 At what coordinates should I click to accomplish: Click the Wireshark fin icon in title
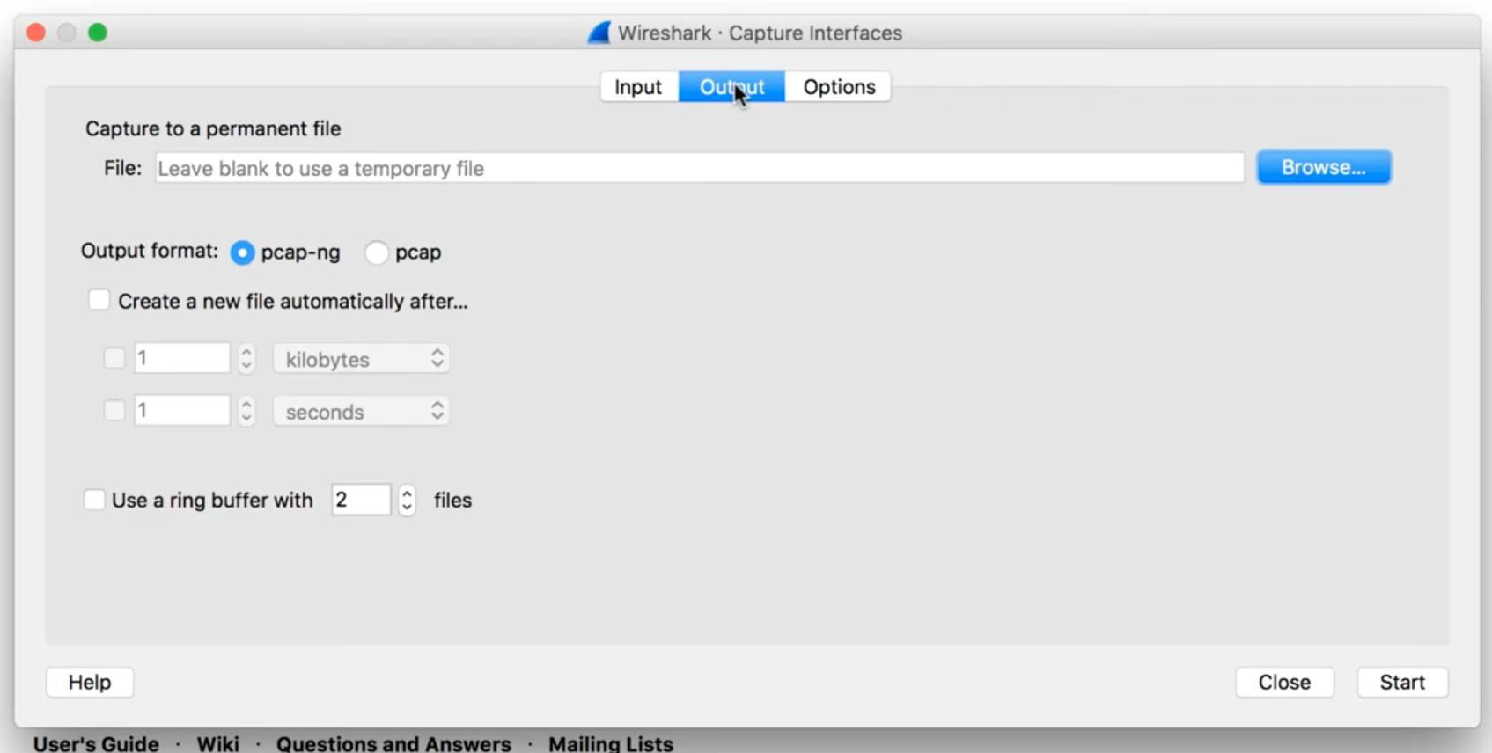tap(599, 33)
